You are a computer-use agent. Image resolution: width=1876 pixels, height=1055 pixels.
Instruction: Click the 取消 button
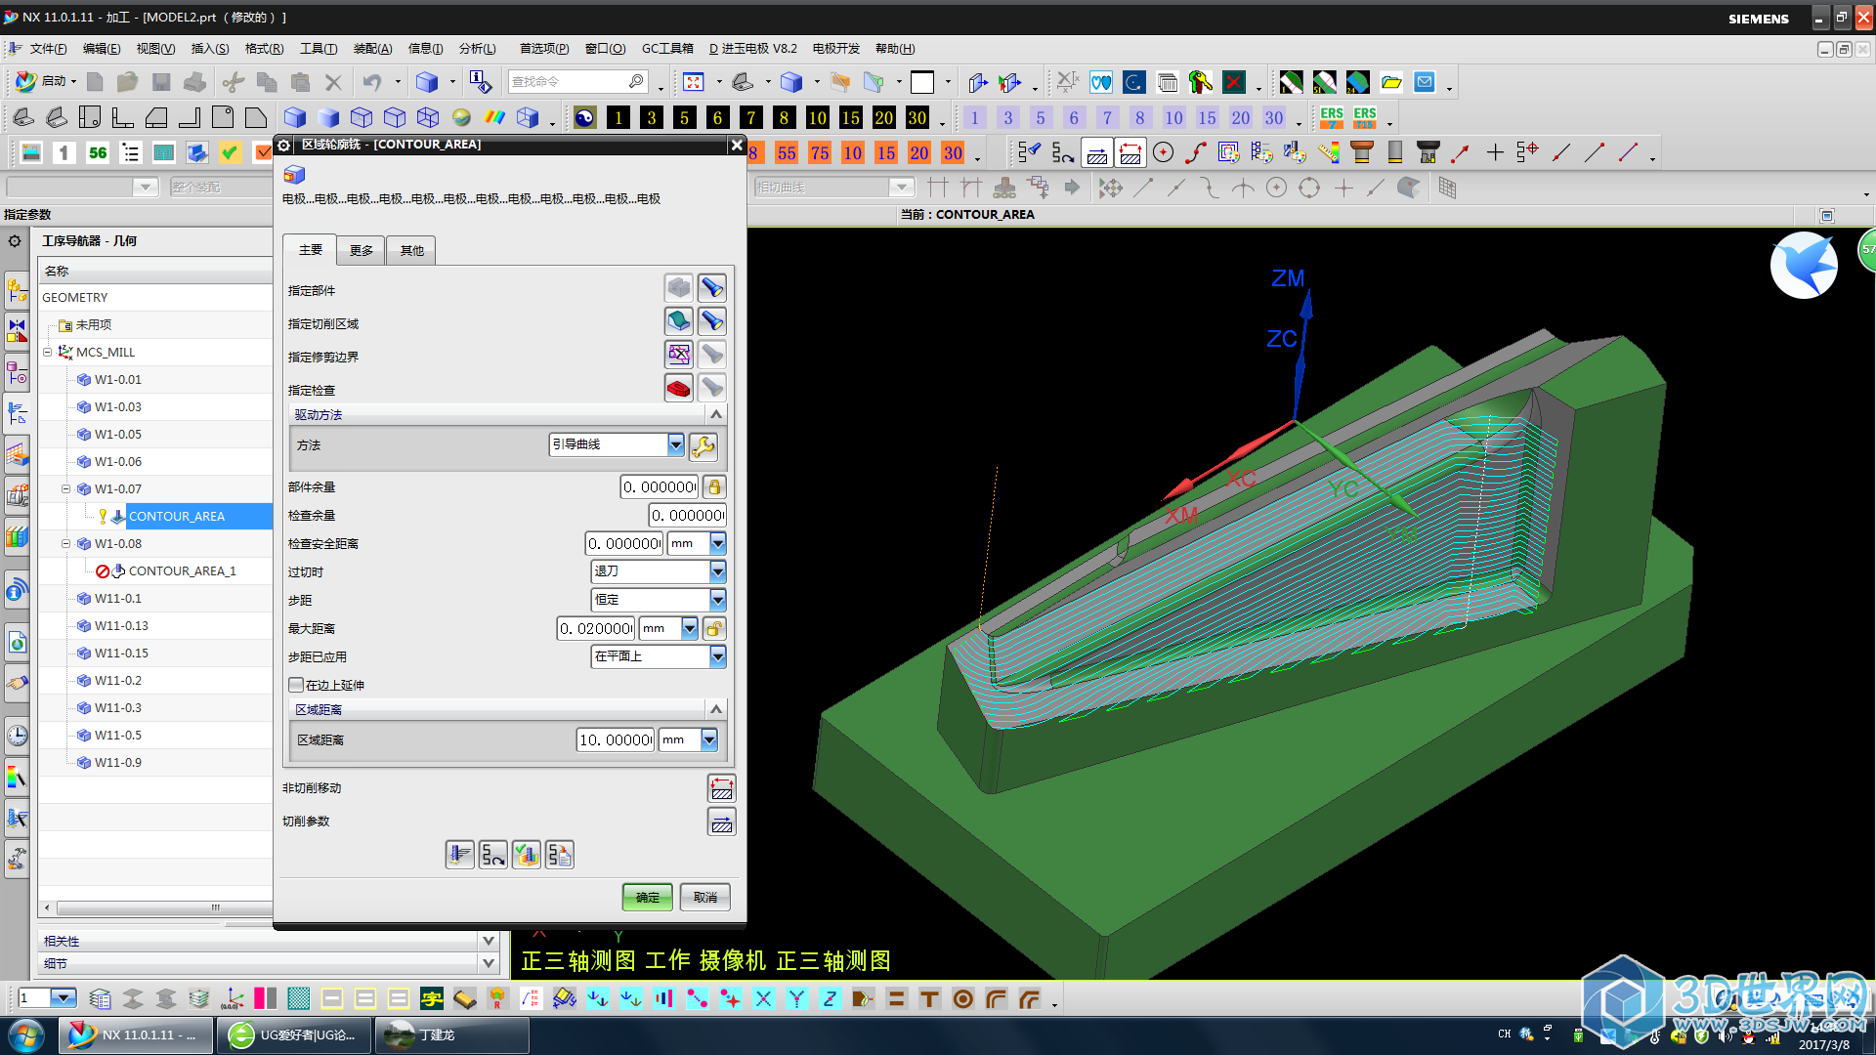pos(704,897)
